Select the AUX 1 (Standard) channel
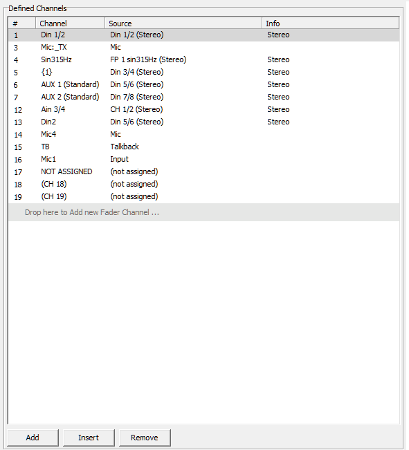Viewport: 409px width, 450px height. coord(203,84)
